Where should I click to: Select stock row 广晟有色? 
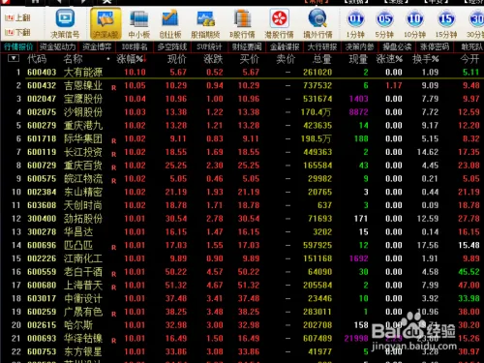point(242,312)
